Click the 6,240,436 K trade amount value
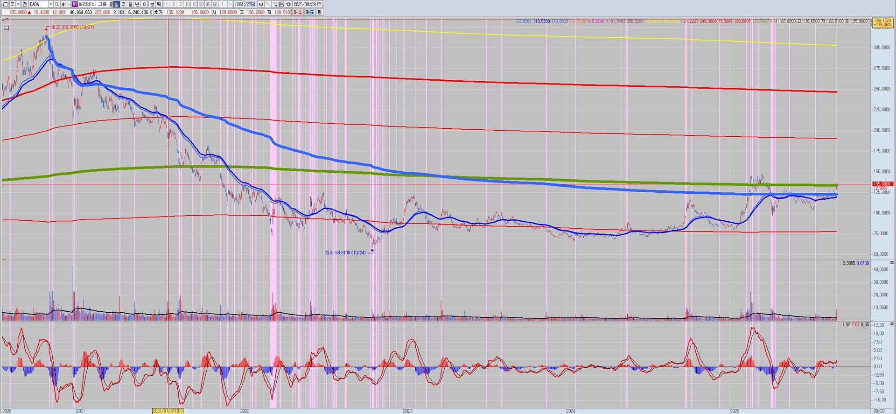This screenshot has width=896, height=414. 140,12
